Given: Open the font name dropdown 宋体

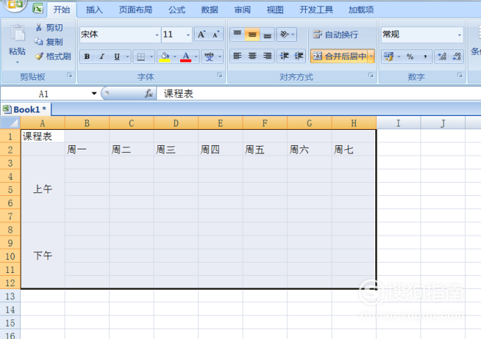Looking at the screenshot, I should 157,35.
